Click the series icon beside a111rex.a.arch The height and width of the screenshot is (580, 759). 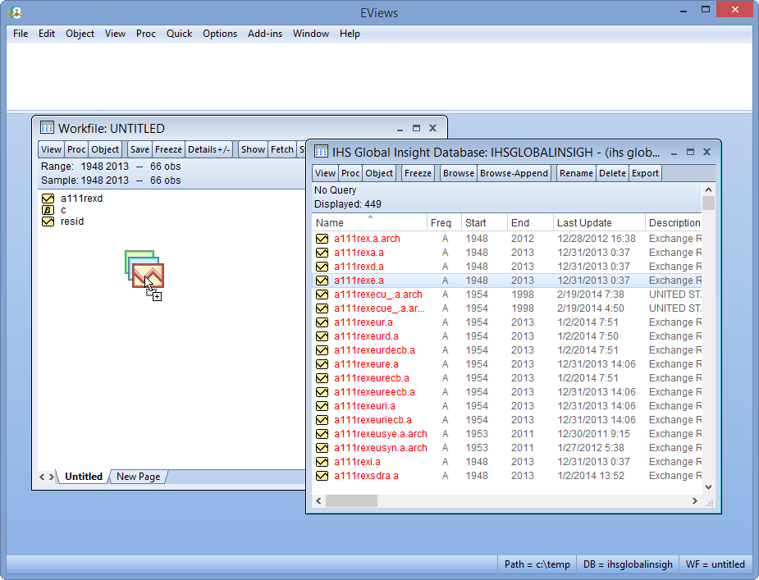pos(322,238)
